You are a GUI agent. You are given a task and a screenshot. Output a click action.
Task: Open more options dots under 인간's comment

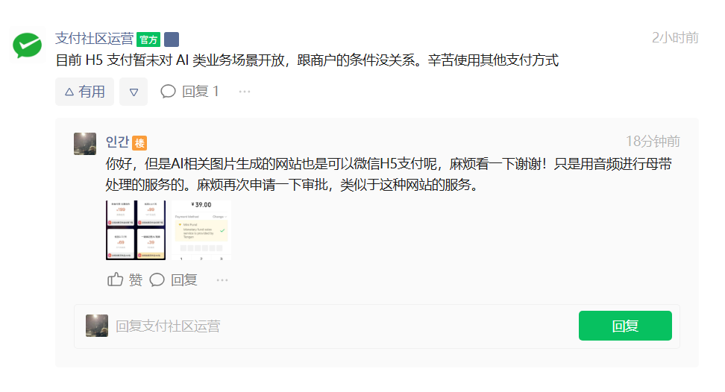click(x=222, y=279)
